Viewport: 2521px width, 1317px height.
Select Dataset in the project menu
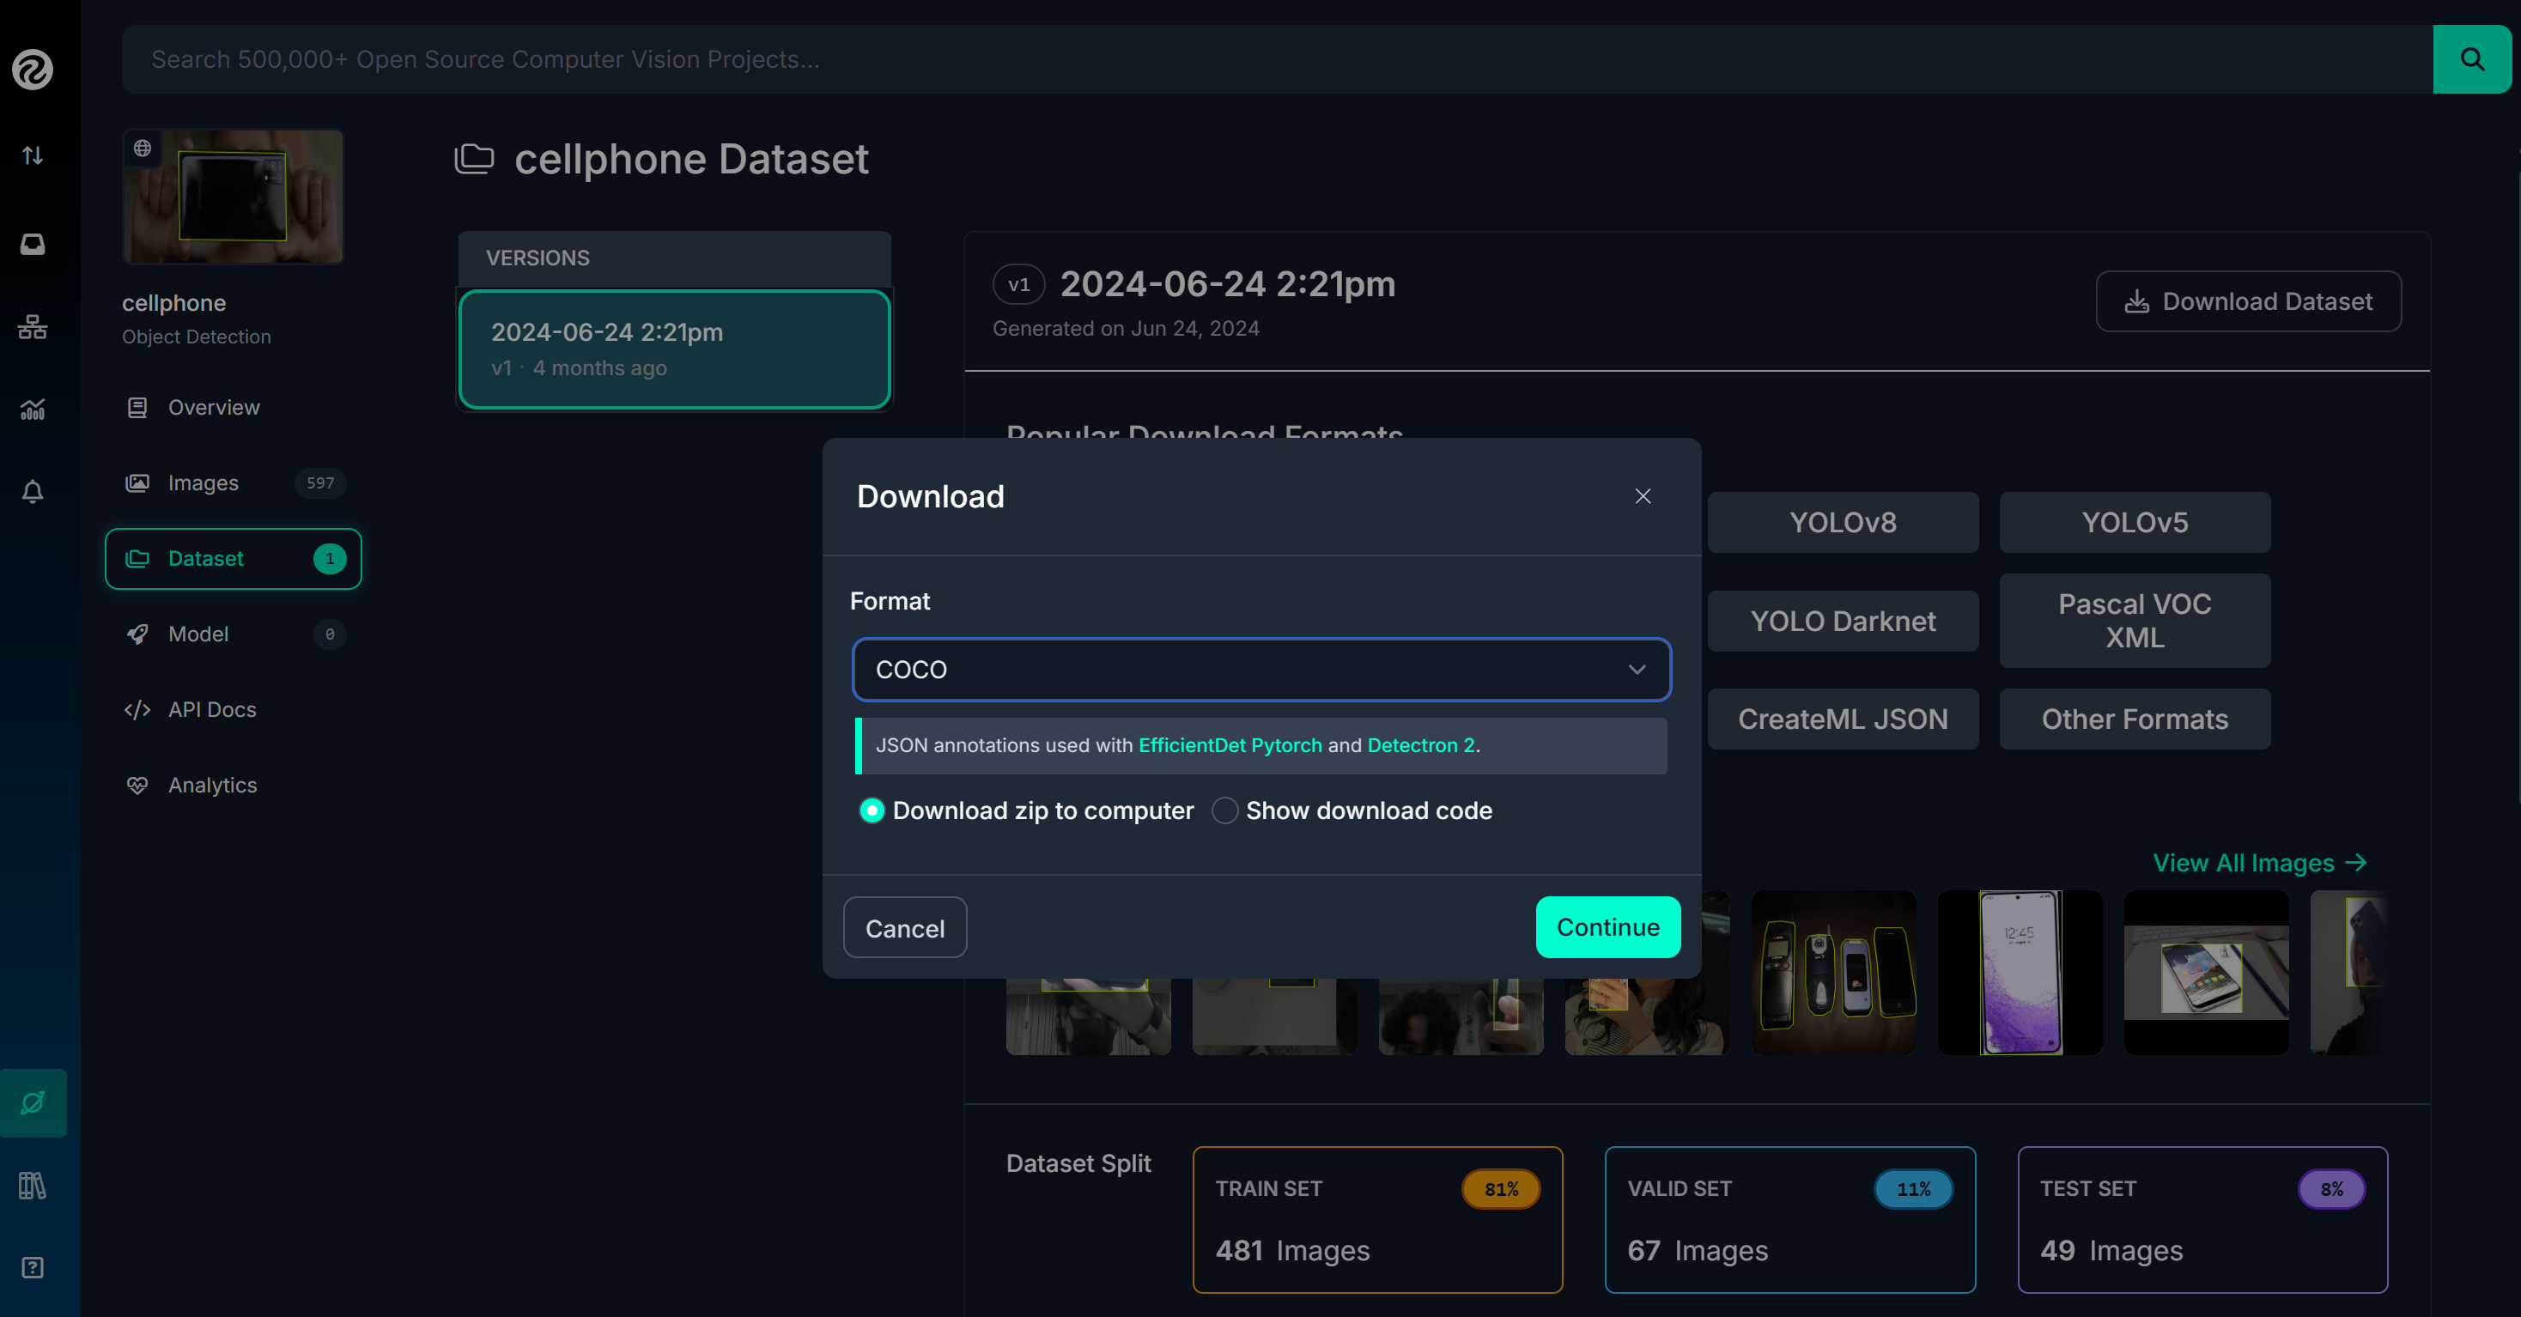(233, 559)
